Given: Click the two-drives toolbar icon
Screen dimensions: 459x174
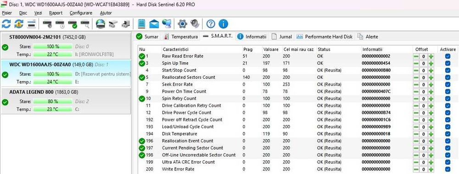Looking at the screenshot, I should click(113, 24).
